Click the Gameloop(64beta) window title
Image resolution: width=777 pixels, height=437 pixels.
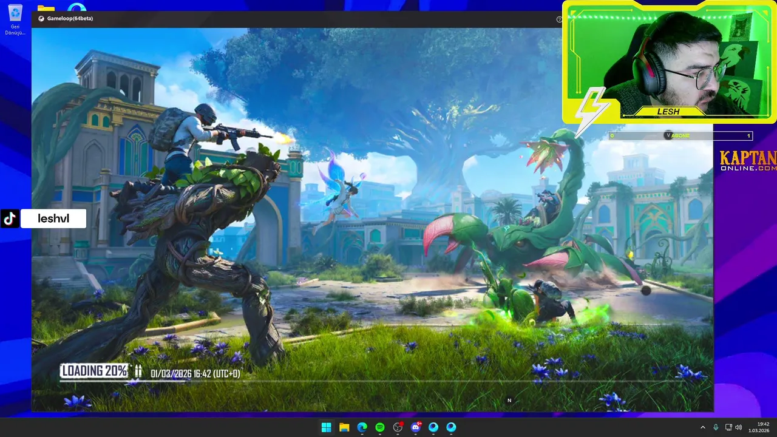click(70, 19)
